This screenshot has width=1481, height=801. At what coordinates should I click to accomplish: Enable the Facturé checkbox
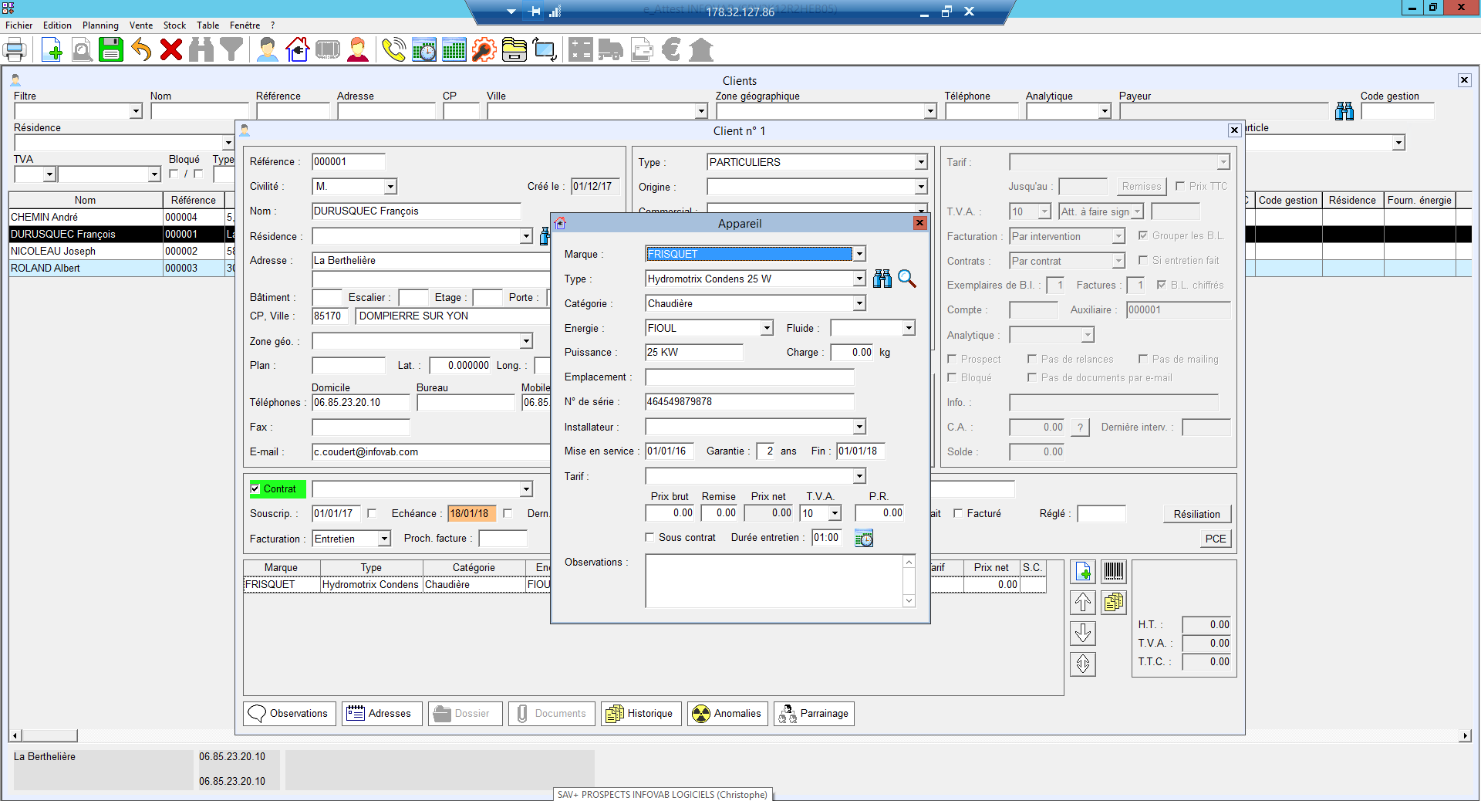(958, 513)
